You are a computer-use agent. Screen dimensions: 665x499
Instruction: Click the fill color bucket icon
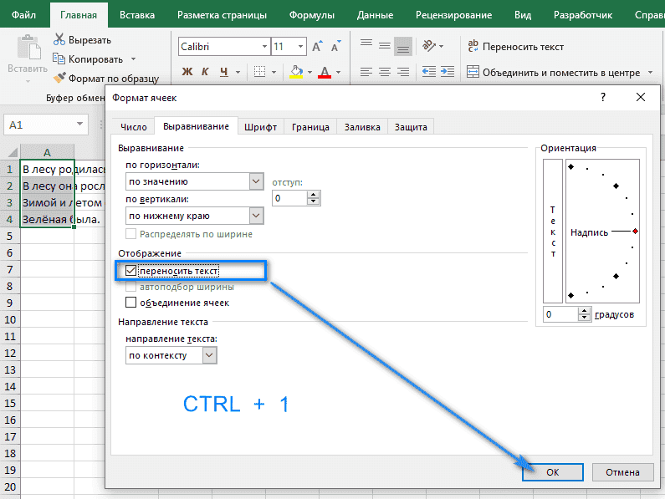point(296,72)
